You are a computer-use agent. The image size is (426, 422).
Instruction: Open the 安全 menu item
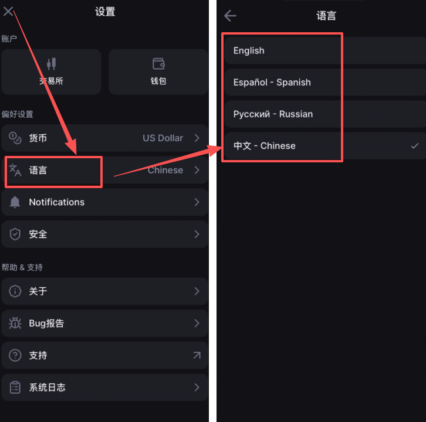coord(105,234)
